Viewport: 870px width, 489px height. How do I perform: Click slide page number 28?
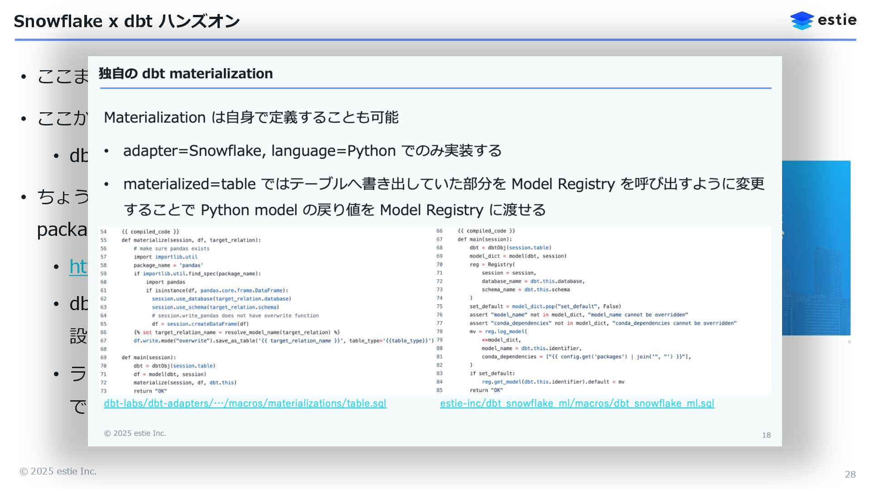[850, 474]
